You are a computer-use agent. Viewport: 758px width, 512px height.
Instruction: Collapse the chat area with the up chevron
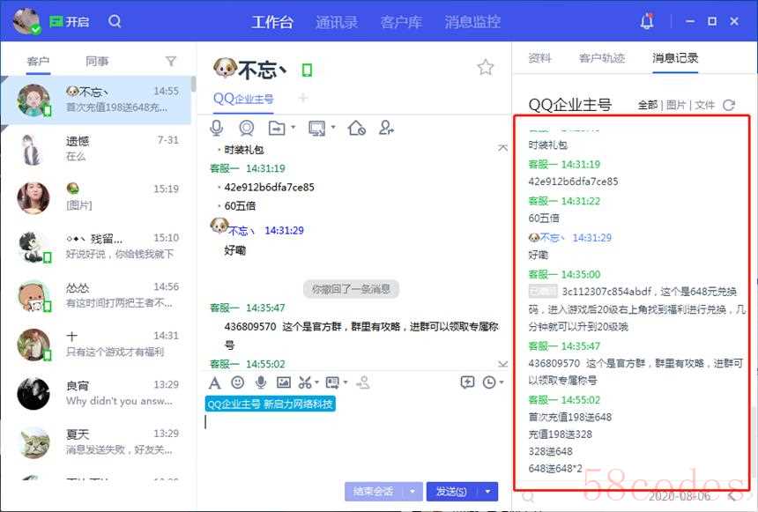tap(502, 147)
